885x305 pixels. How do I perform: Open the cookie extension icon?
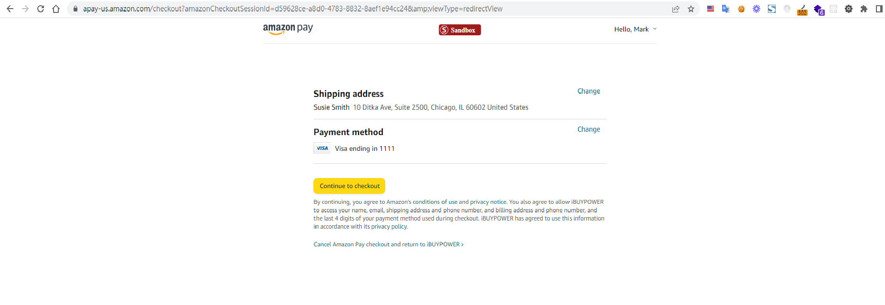click(x=741, y=9)
